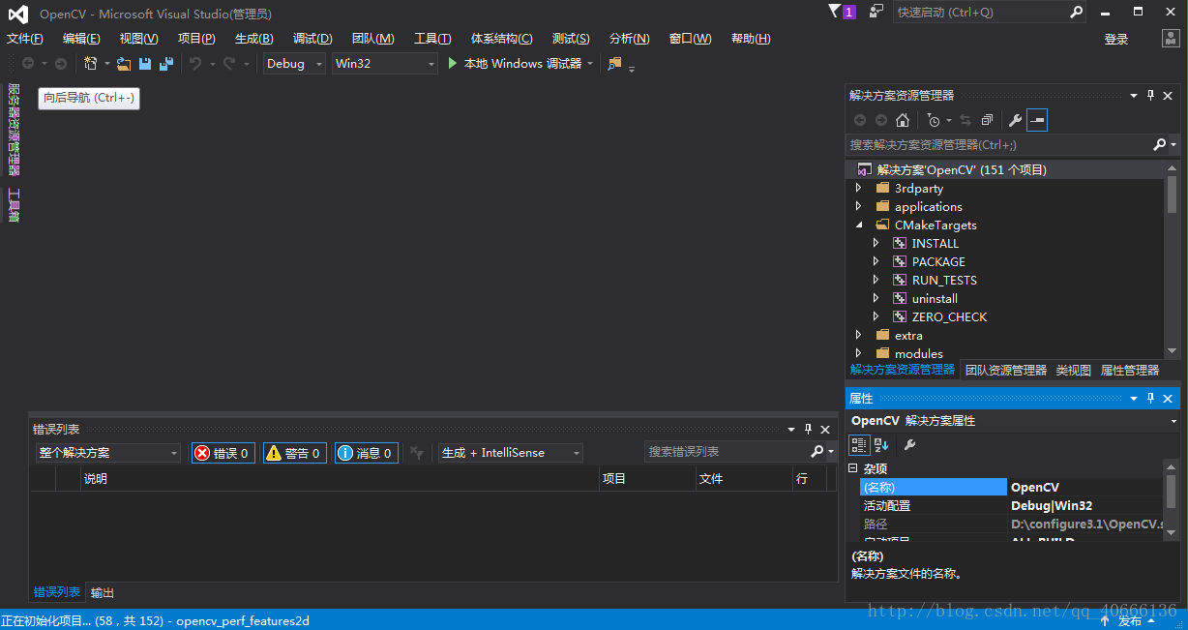Click the Back arrow in Solution Explorer toolbar
This screenshot has width=1188, height=630.
(x=860, y=120)
